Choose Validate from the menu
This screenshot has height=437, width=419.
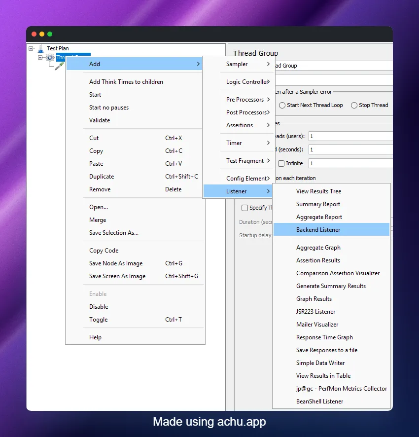(134, 120)
